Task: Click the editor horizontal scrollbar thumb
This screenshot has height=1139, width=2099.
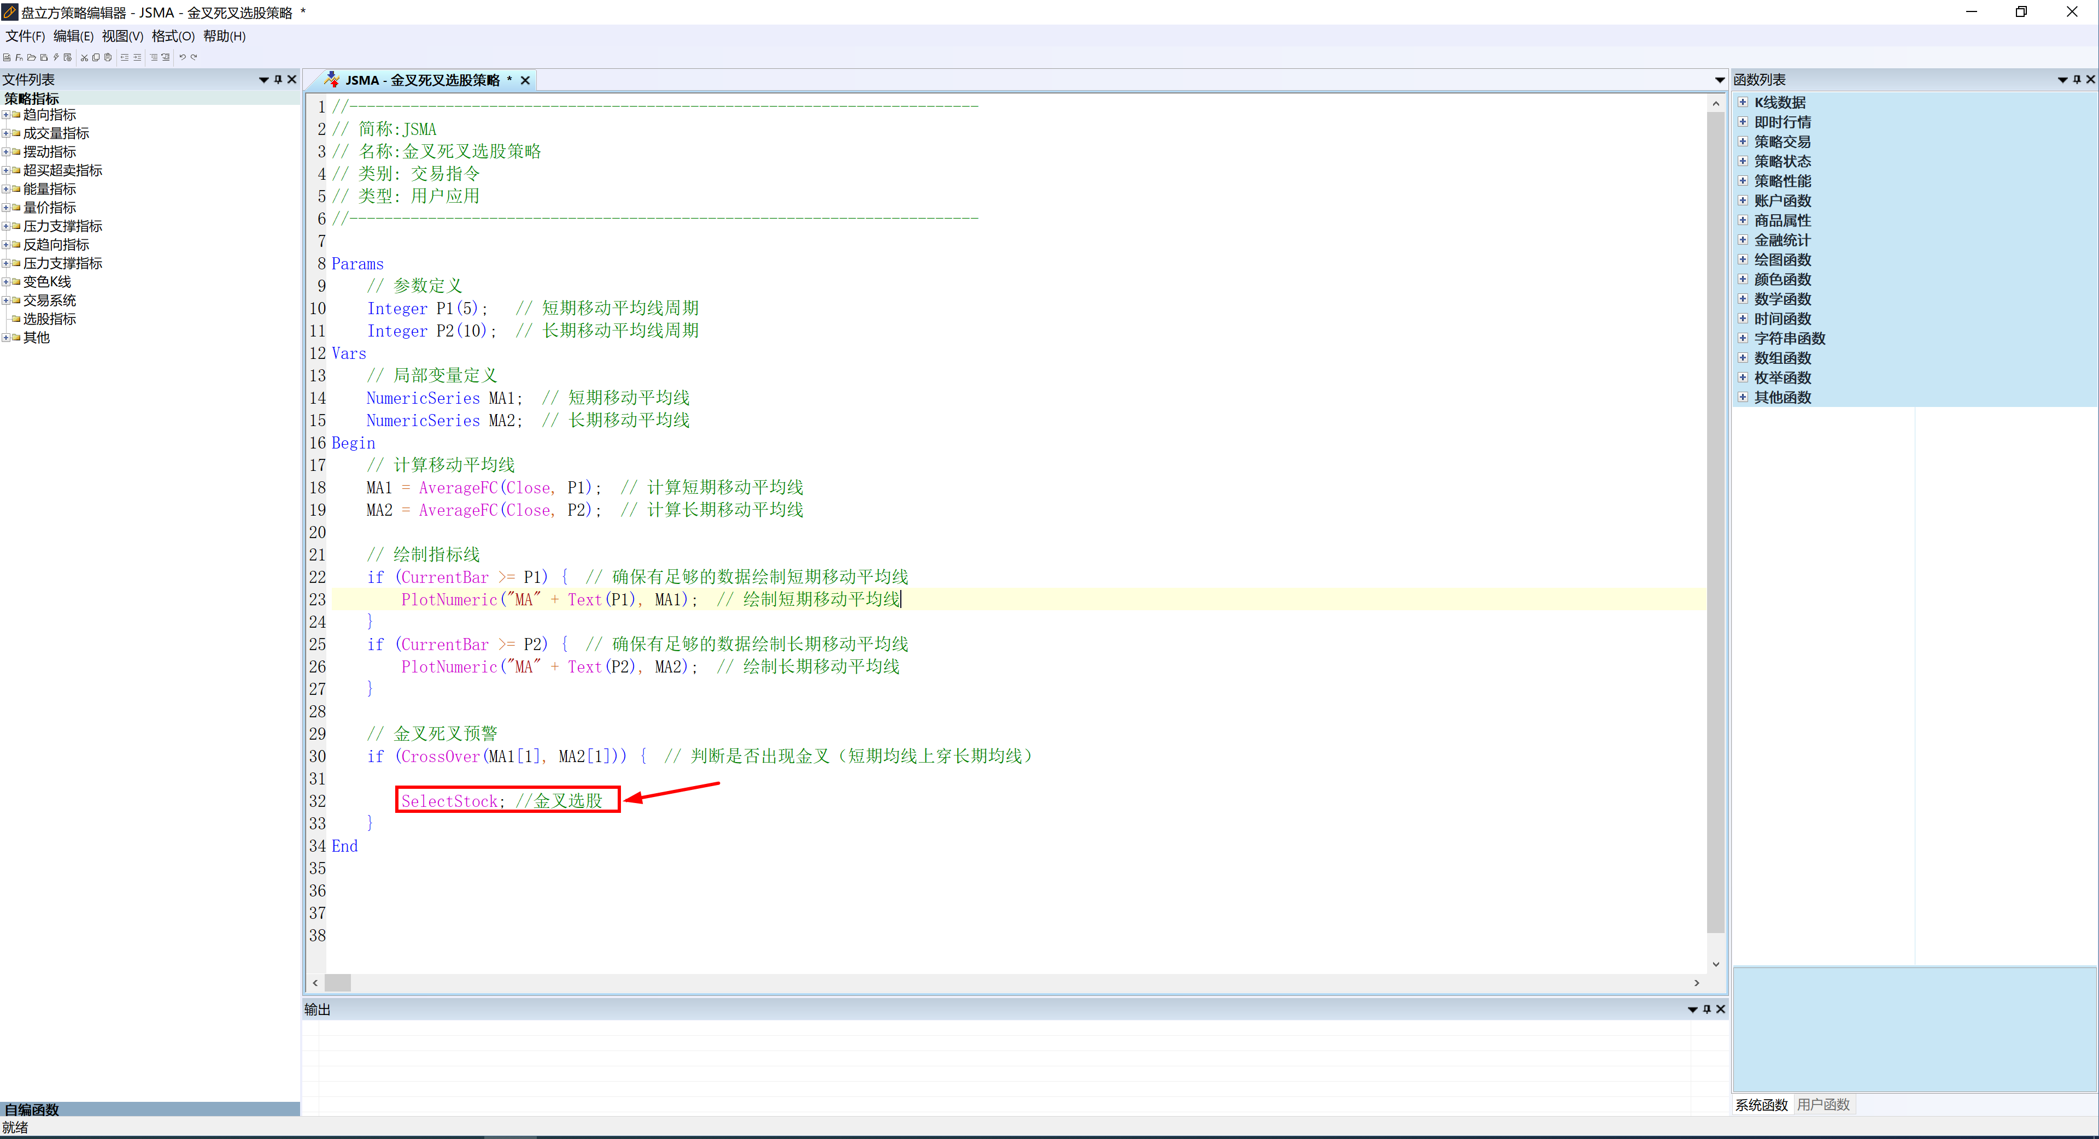Action: pos(337,983)
